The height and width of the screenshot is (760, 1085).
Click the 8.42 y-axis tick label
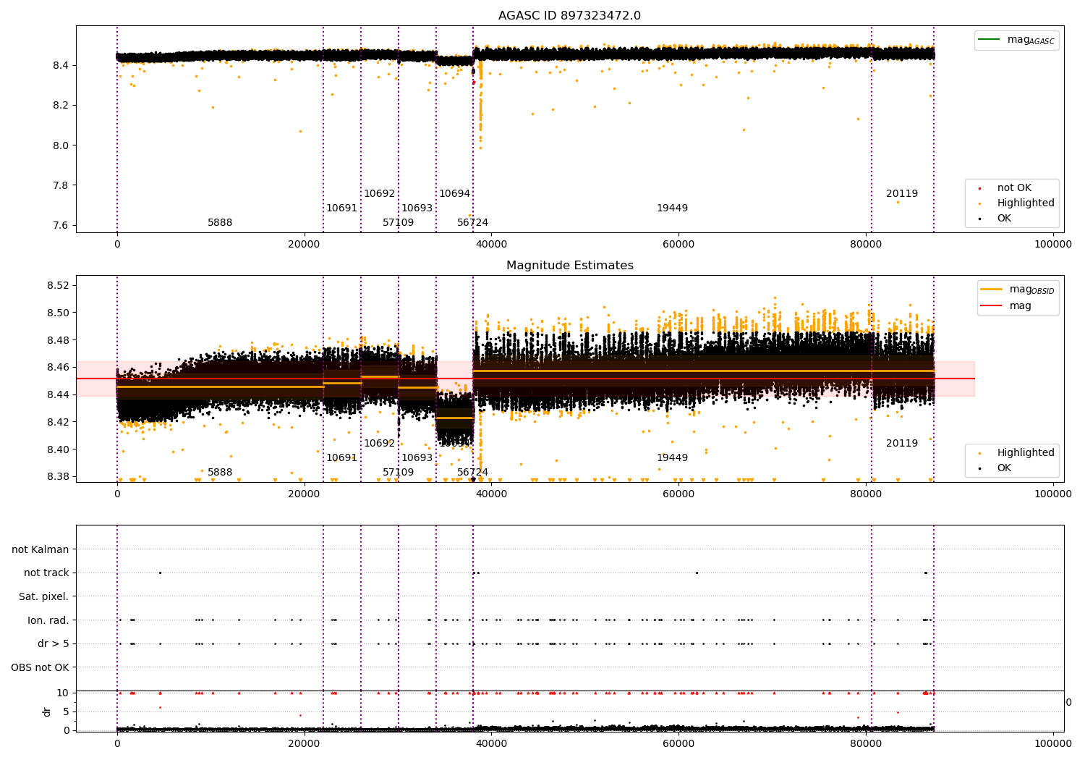58,422
